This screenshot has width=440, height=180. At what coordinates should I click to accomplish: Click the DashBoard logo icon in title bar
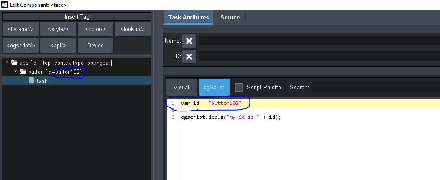4,4
